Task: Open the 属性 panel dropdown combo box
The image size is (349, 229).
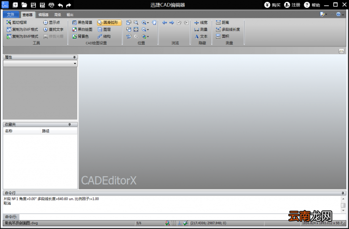Action: point(40,63)
